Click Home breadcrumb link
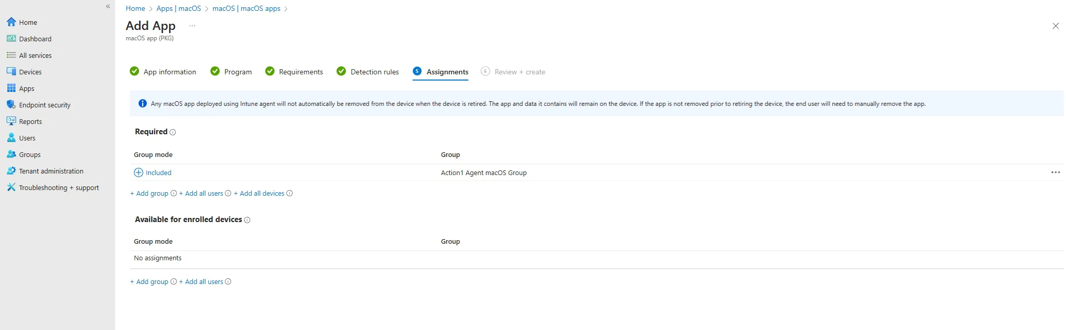Viewport: 1066px width, 330px height. (135, 8)
